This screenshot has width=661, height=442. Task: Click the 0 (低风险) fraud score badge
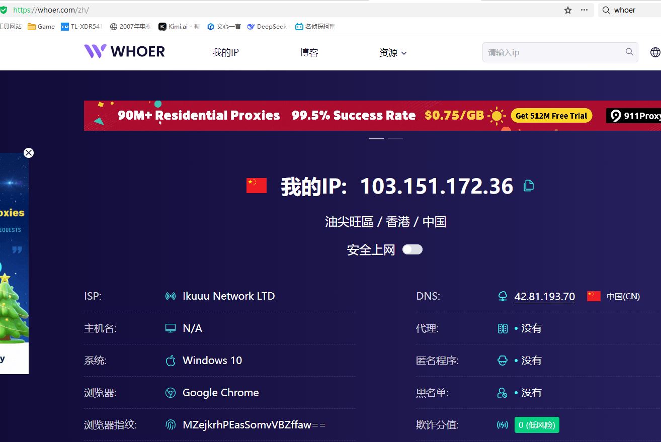tap(537, 425)
